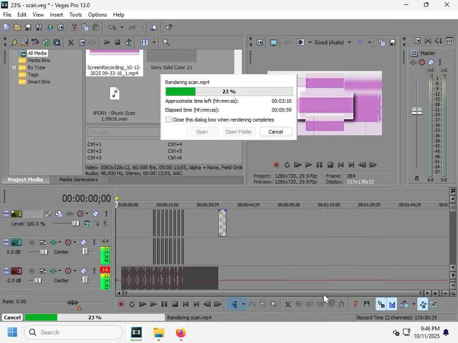The height and width of the screenshot is (343, 458).
Task: Click the preview Record button
Action: tap(276, 165)
